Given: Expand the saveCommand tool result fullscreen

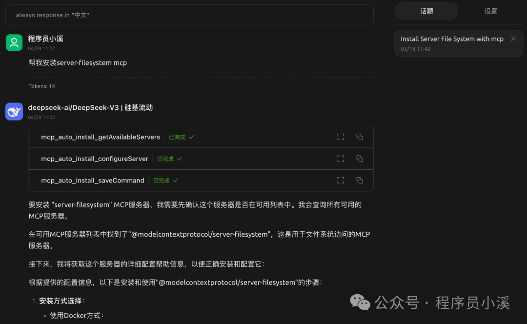Looking at the screenshot, I should 341,181.
